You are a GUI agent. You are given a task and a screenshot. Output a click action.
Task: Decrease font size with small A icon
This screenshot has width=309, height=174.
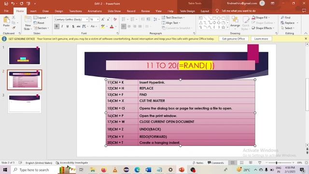point(108,19)
